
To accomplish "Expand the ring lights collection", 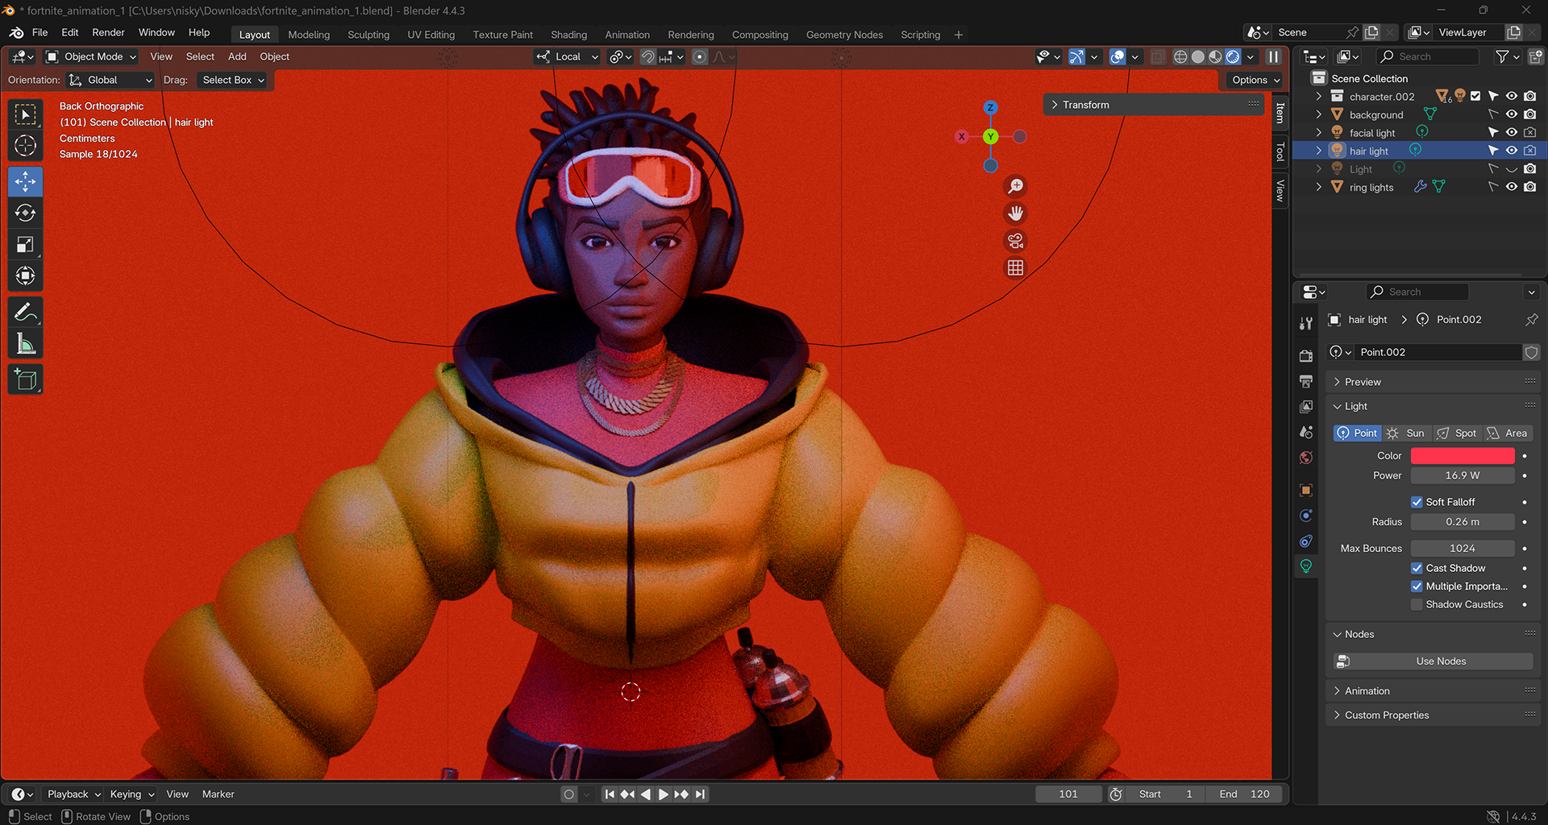I will [x=1319, y=187].
